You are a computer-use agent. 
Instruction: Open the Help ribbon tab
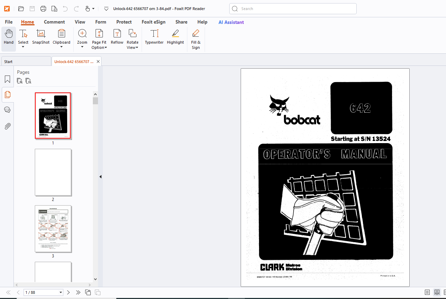click(x=202, y=22)
